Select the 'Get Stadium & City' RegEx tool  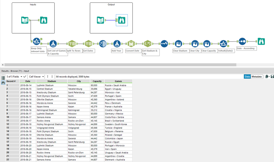[x=148, y=44]
